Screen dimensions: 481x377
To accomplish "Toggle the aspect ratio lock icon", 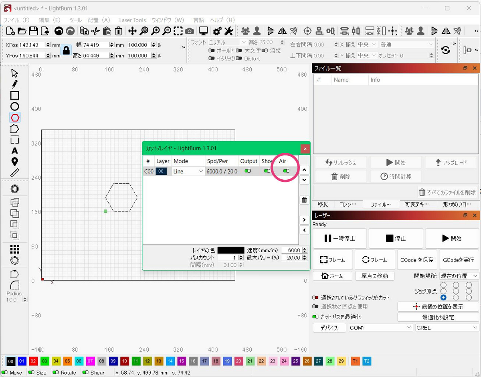I will [66, 50].
